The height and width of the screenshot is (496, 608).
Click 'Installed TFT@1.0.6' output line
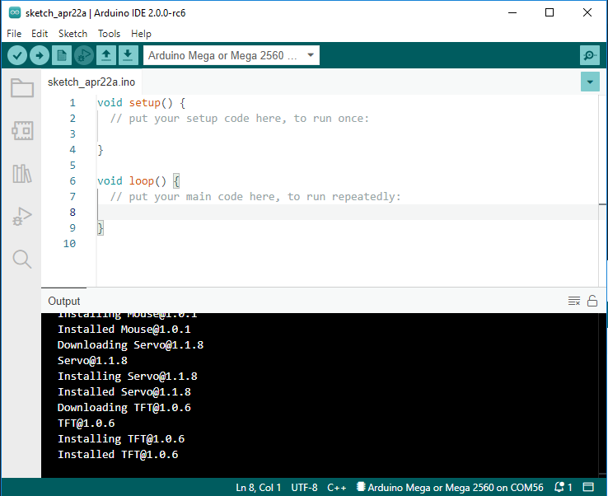pyautogui.click(x=118, y=455)
